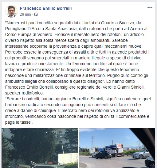The height and width of the screenshot is (168, 157).
Task: Click the silver car in the right photo
Action: pos(140,154)
